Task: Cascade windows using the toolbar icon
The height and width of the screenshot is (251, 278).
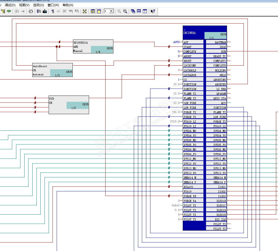Action: pos(133,11)
